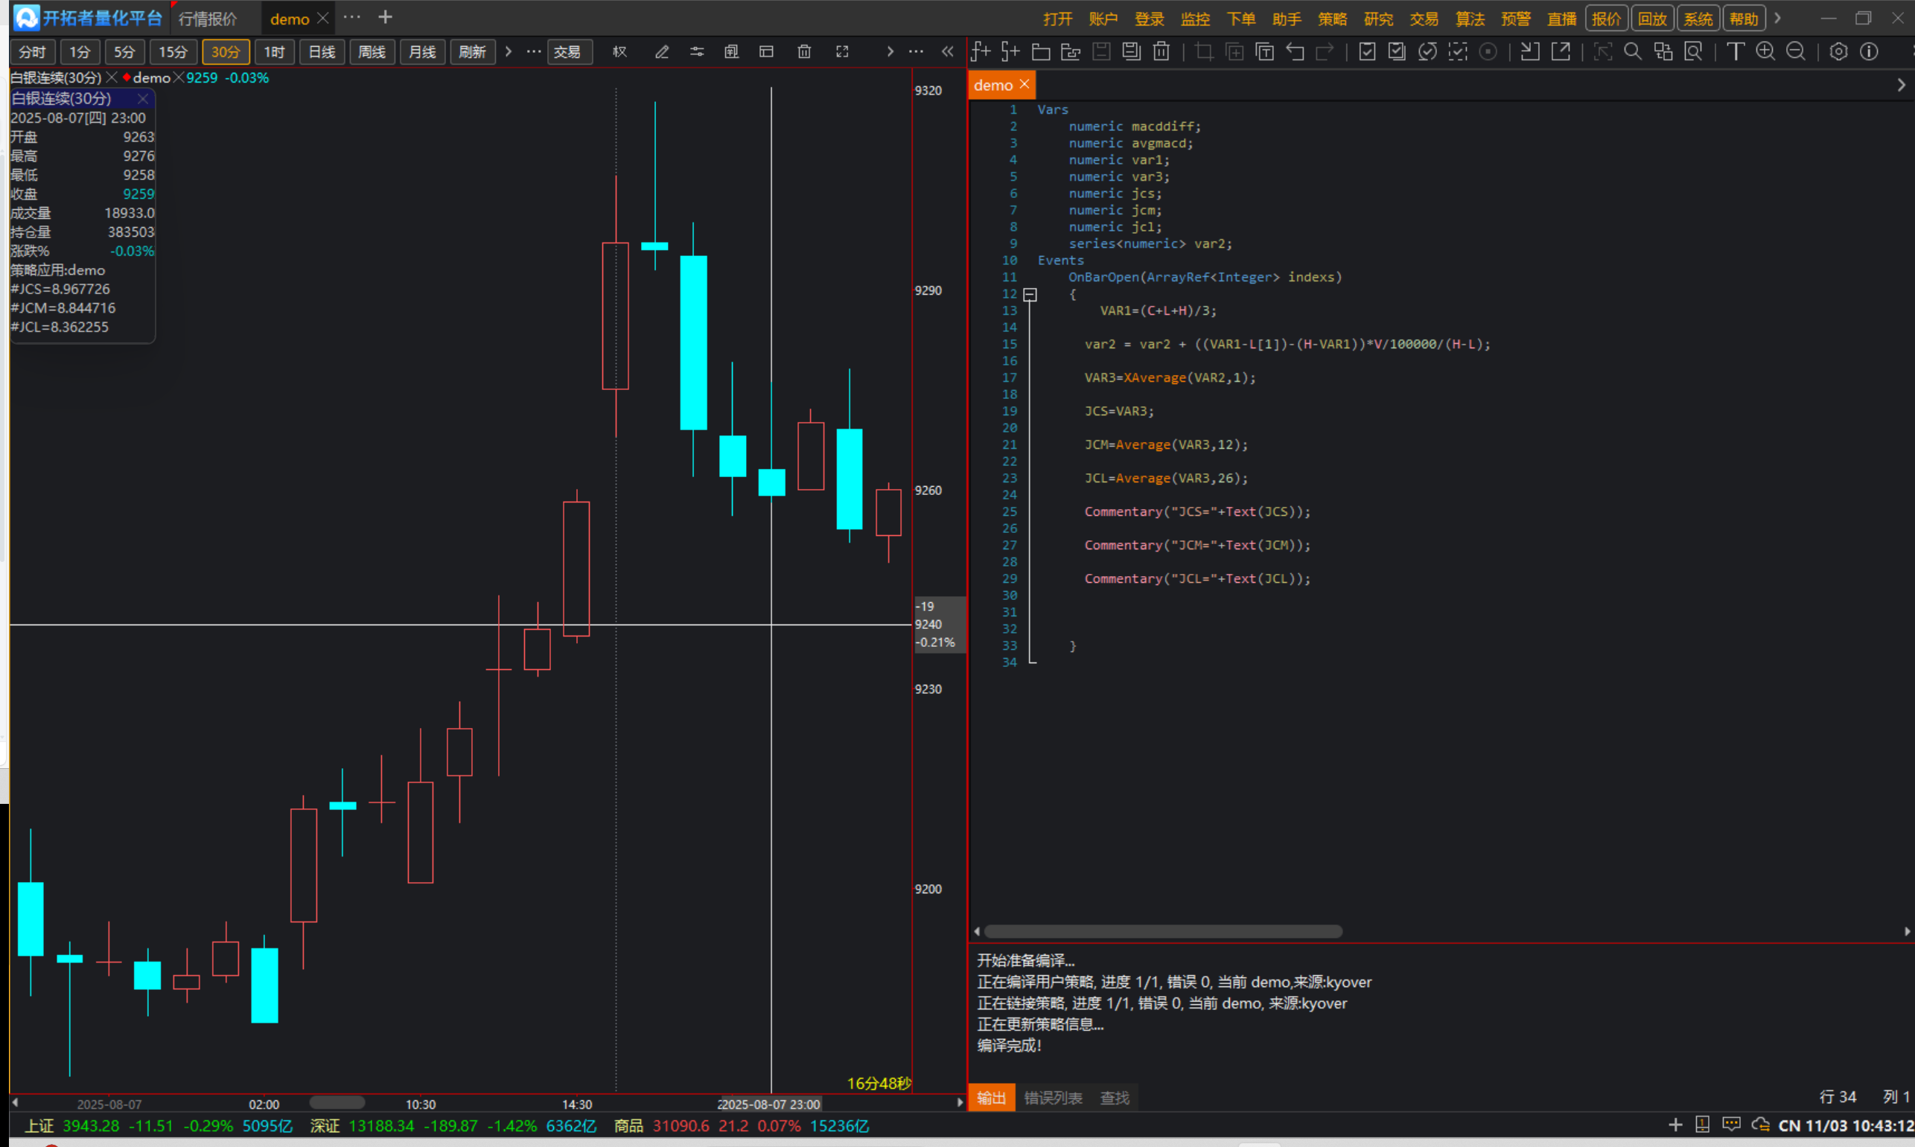Screen dimensions: 1915x1147
Task: Collapse chart panel with double-chevron
Action: [x=948, y=52]
